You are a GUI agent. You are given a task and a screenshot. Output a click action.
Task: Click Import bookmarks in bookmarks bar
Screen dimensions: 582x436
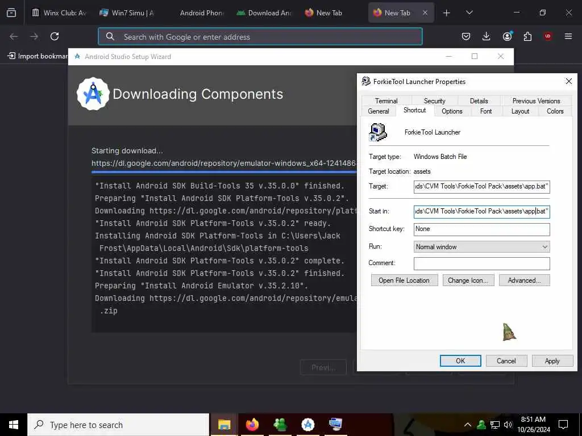38,56
